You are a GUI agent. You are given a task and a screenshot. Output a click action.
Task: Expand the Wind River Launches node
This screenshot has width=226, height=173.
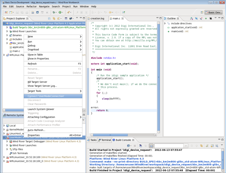pyautogui.click(x=7, y=32)
